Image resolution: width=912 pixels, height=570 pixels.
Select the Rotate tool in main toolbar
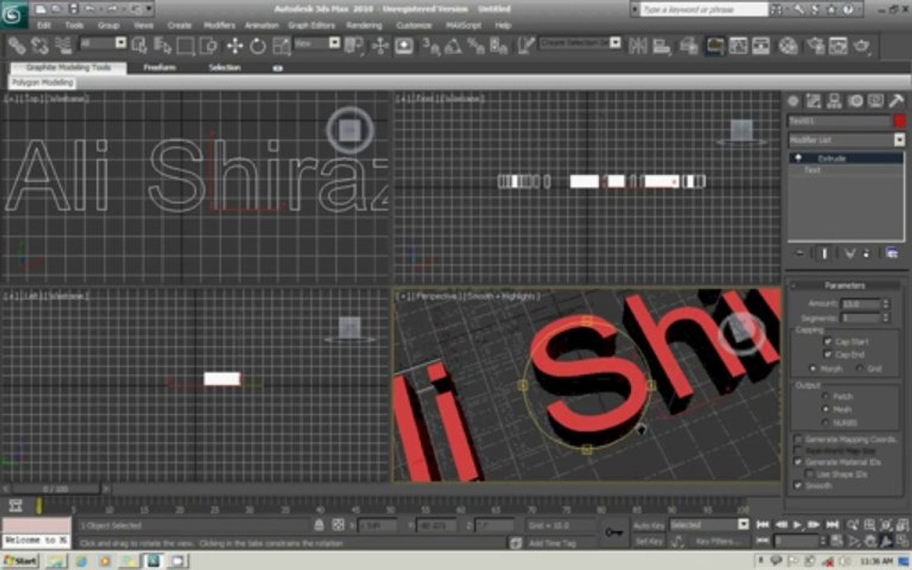257,45
